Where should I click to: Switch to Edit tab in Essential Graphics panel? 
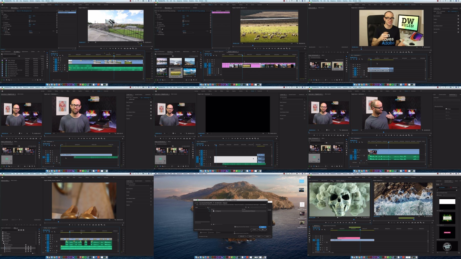pyautogui.click(x=442, y=184)
